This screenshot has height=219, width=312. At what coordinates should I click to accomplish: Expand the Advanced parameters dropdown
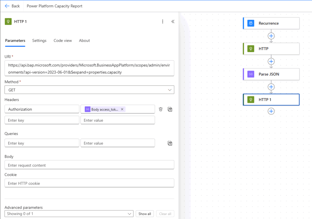69,214
